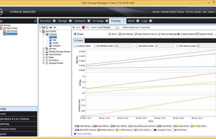
Task: Uncheck Write MB/Sec in the legend
Action: [112, 126]
